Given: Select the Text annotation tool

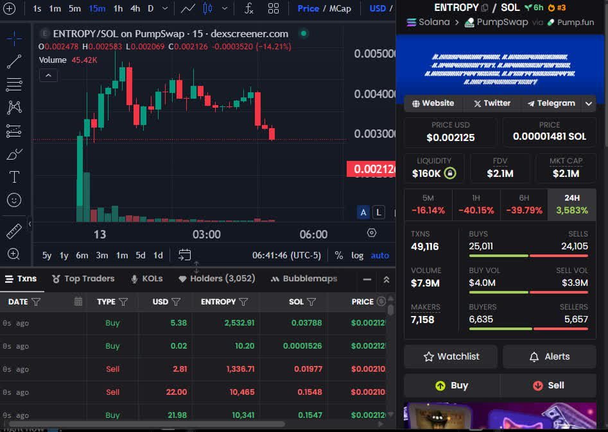Looking at the screenshot, I should [x=14, y=177].
